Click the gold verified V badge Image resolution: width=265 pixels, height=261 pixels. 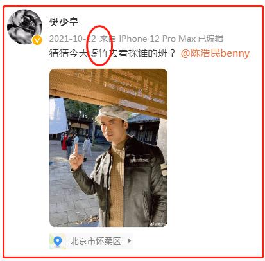[x=37, y=40]
